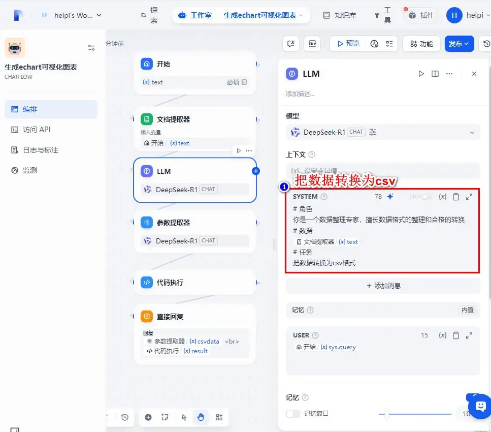The image size is (491, 432).
Task: Add a new node with the plus icon
Action: pyautogui.click(x=148, y=417)
